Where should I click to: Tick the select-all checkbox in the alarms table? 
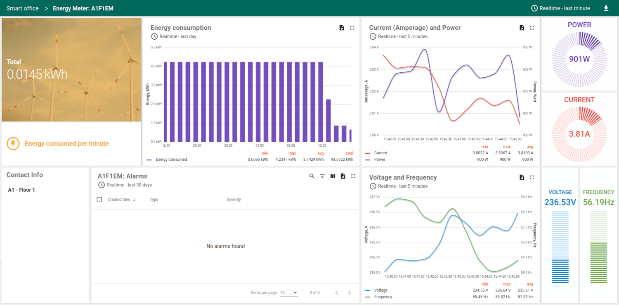pos(99,200)
